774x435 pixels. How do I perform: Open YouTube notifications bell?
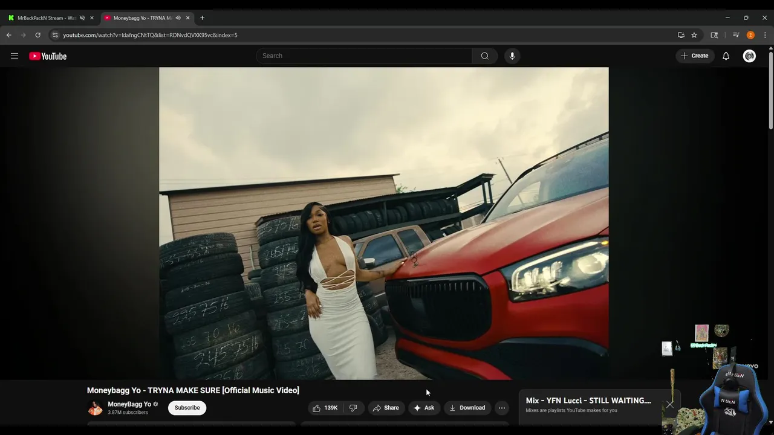[726, 56]
